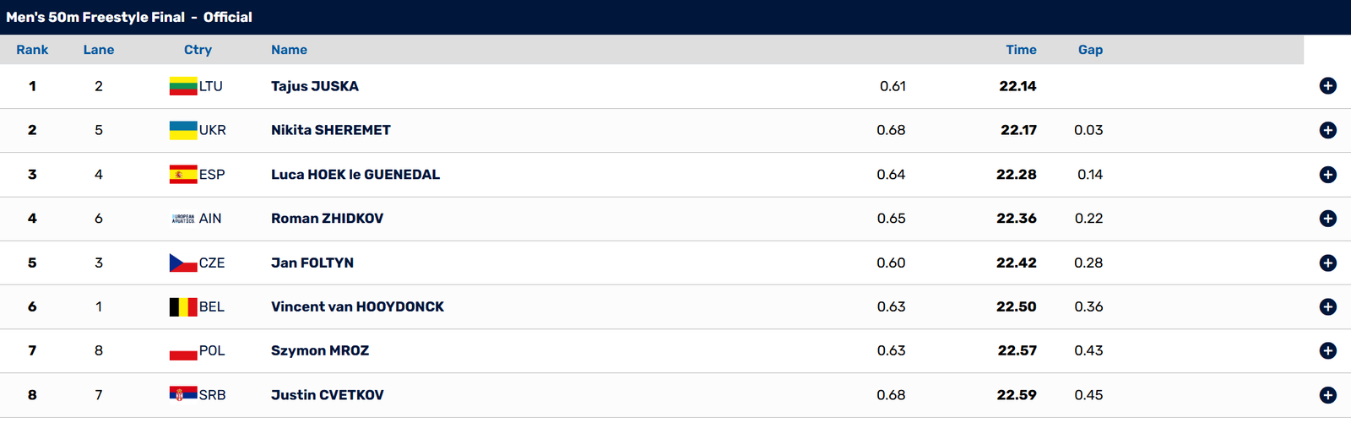Click the Belgium flag icon
Screen dimensions: 1351x428
[x=183, y=306]
